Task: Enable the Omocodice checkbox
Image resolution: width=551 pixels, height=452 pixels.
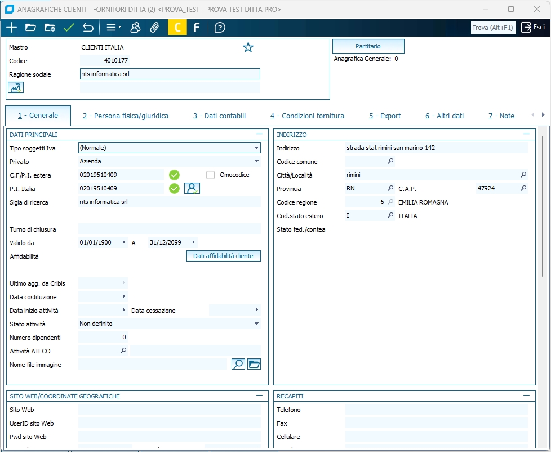Action: coord(211,175)
